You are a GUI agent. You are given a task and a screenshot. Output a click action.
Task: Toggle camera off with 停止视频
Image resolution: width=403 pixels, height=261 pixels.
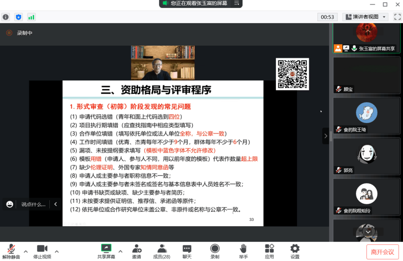[42, 251]
